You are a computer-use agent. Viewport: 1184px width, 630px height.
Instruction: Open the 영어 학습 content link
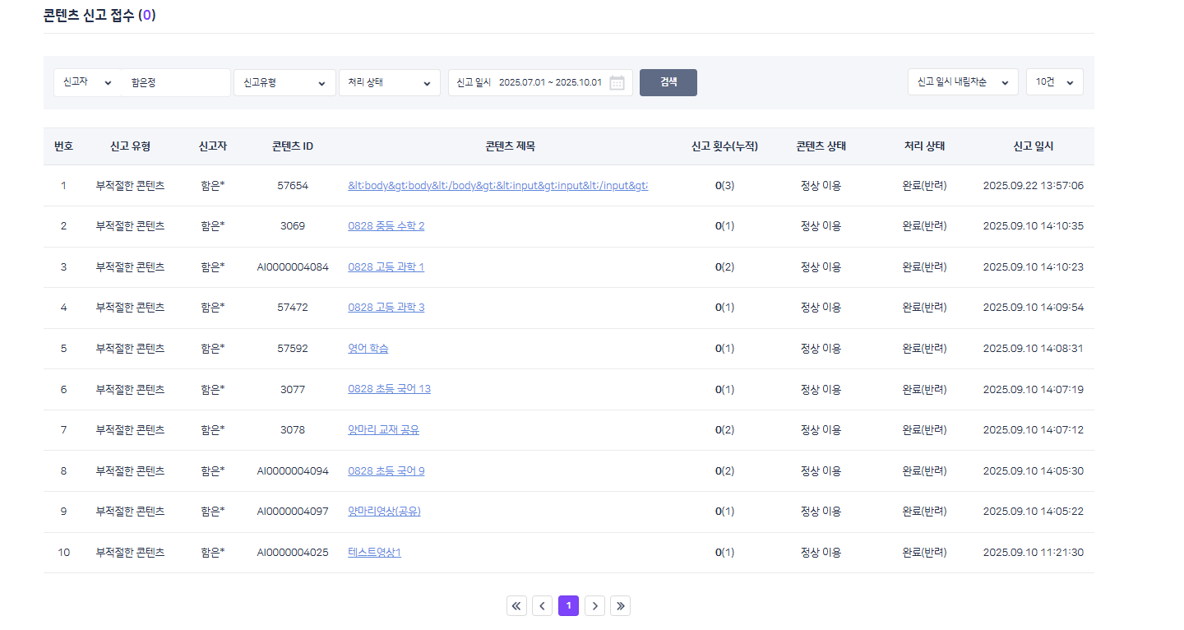pos(368,349)
